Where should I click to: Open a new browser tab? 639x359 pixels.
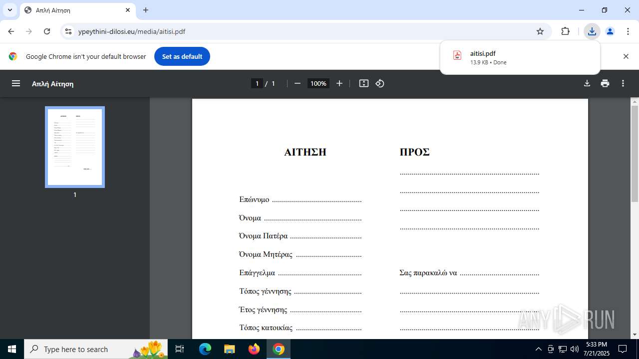point(146,10)
